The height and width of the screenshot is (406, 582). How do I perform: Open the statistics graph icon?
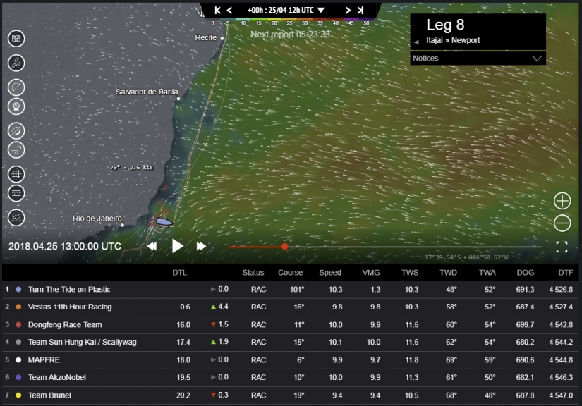point(16,218)
